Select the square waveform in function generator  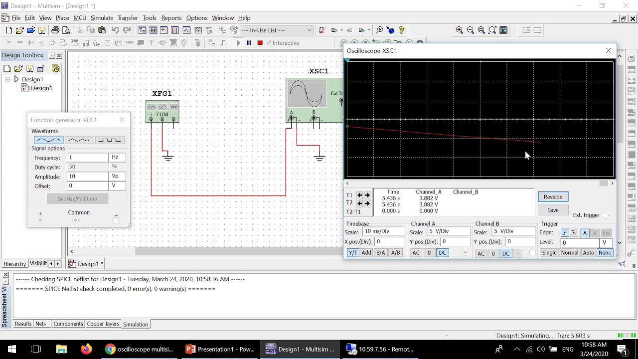coord(110,140)
